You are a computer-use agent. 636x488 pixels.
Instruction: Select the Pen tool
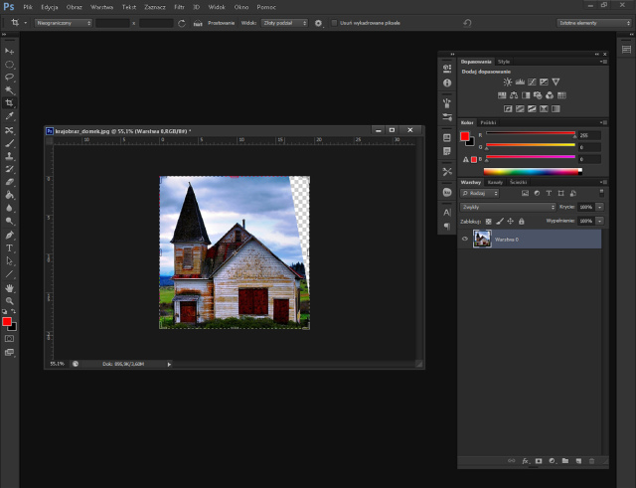(x=9, y=235)
